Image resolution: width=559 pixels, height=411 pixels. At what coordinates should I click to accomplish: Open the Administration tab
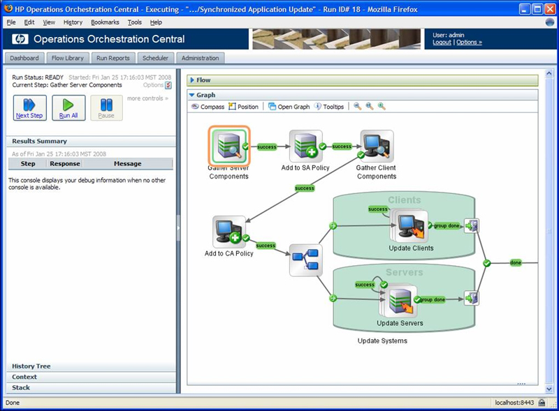click(200, 58)
